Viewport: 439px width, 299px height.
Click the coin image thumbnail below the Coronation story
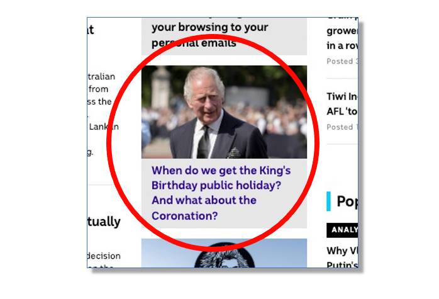[224, 253]
